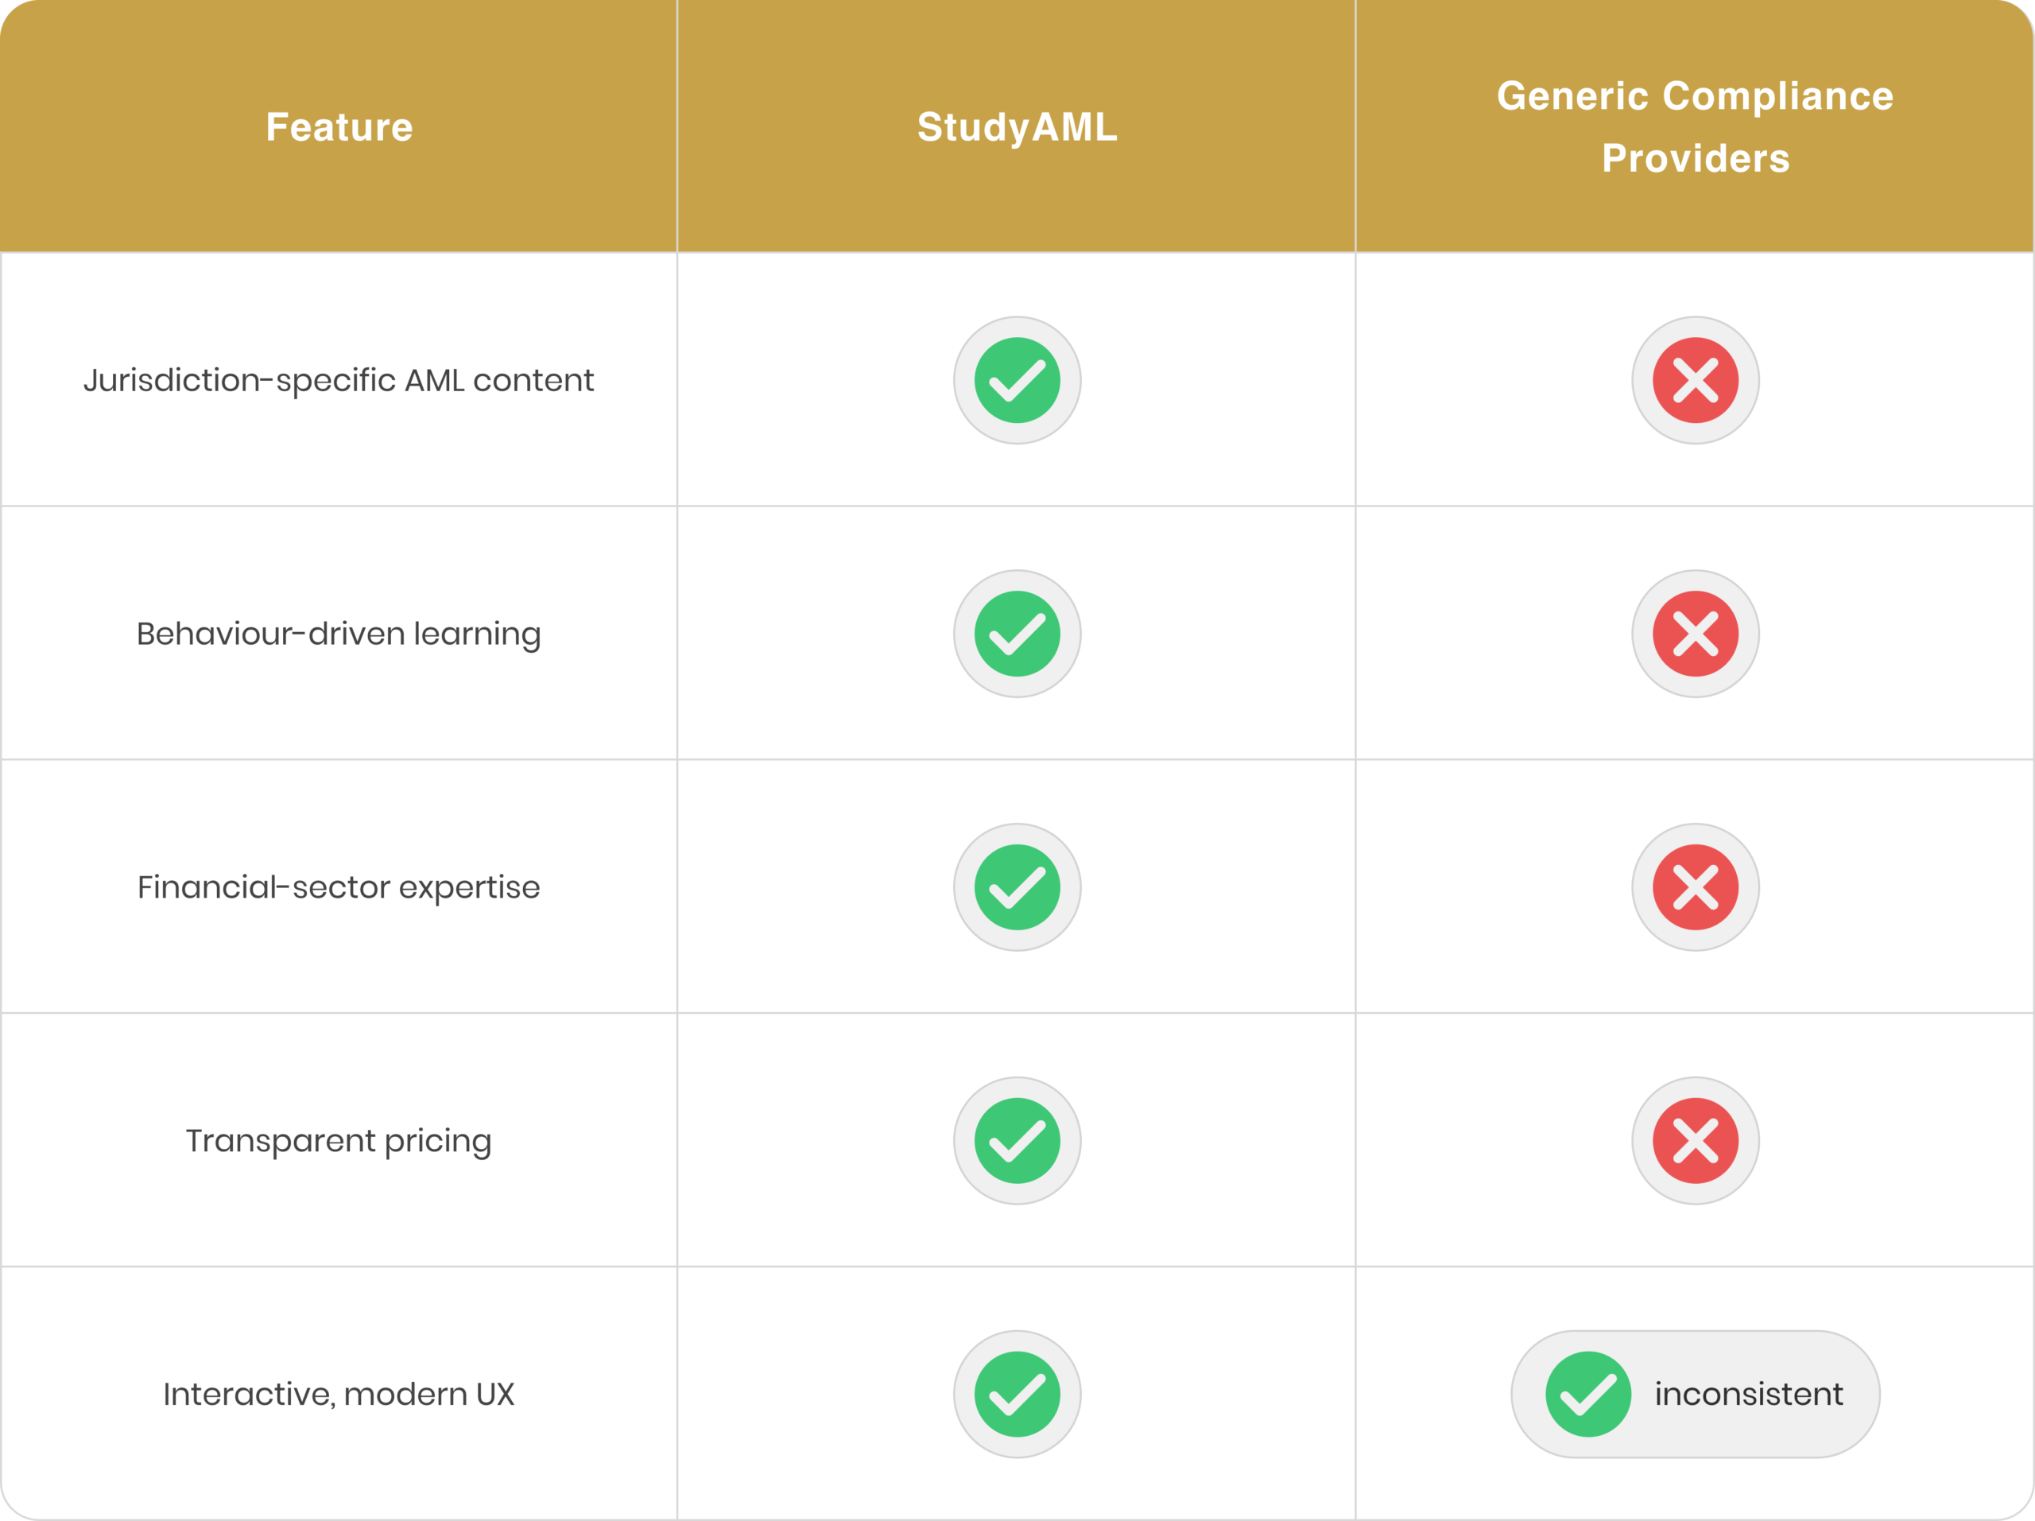Click the 'Transparent pricing' row label
Screen dimensions: 2035x1521
pos(339,1141)
